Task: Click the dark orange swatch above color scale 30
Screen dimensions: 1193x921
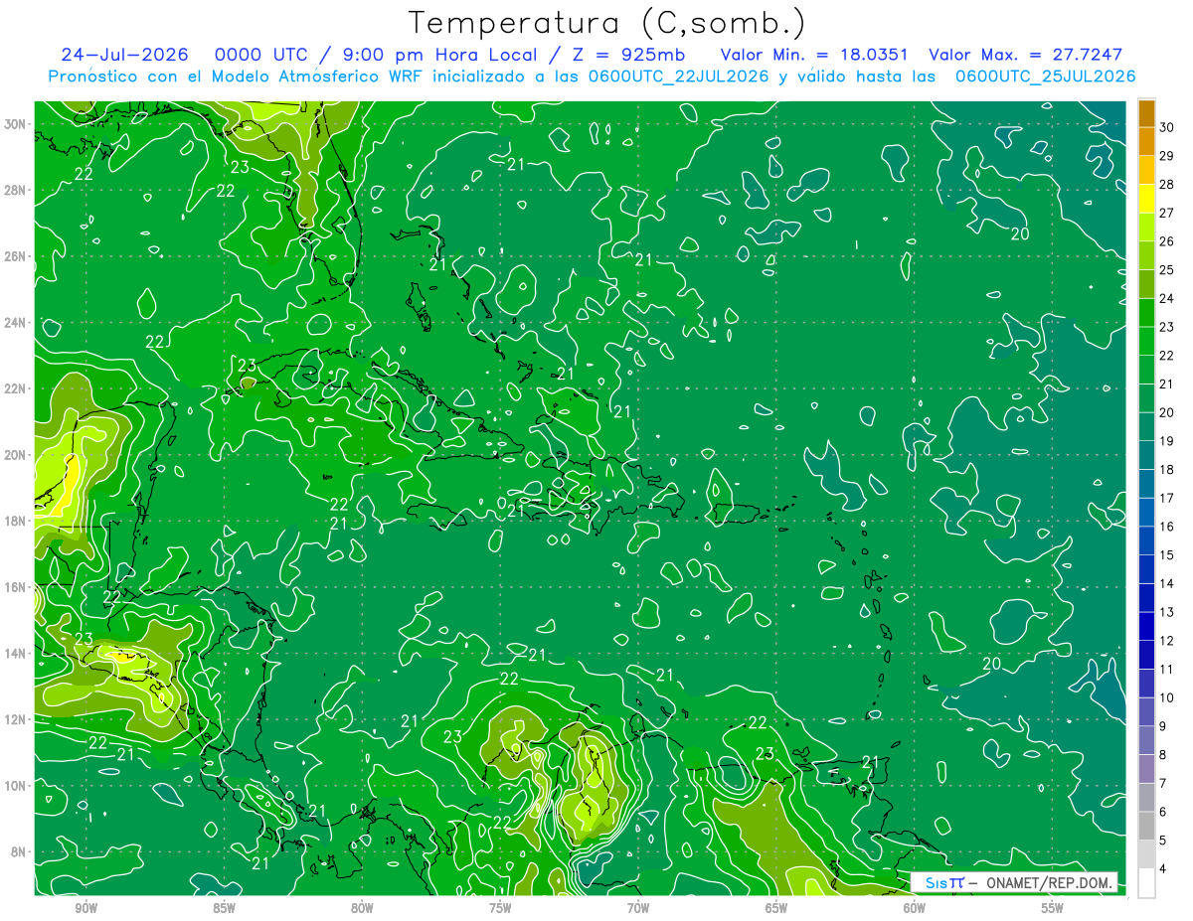Action: (x=1146, y=112)
